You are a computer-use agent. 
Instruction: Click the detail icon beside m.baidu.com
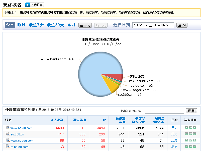point(8,147)
